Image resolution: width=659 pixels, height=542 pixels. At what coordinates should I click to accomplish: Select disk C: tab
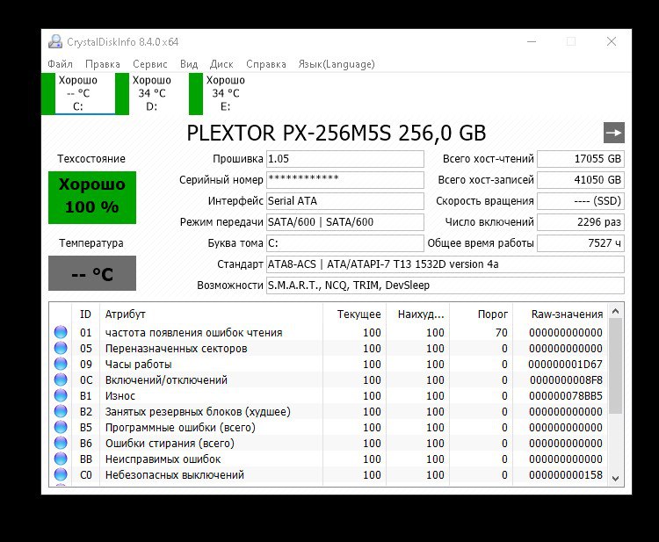(78, 93)
